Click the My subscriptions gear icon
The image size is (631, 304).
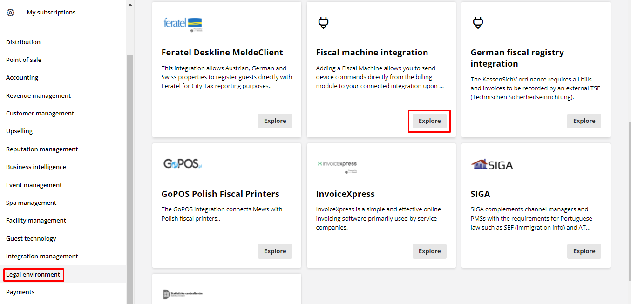click(10, 13)
